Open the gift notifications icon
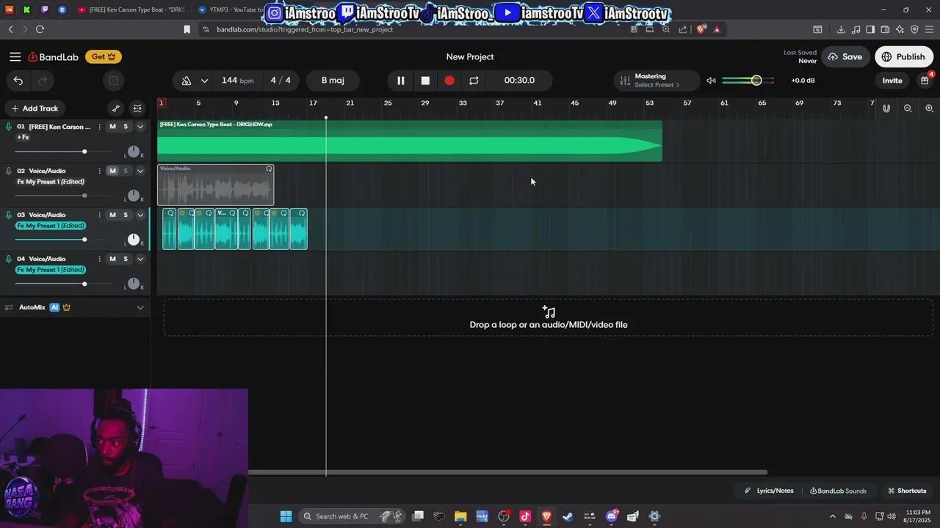 [x=925, y=81]
